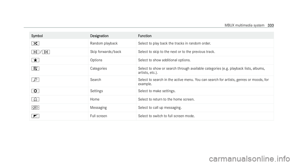Select the skip forward track icon
The width and height of the screenshot is (295, 164).
point(46,52)
